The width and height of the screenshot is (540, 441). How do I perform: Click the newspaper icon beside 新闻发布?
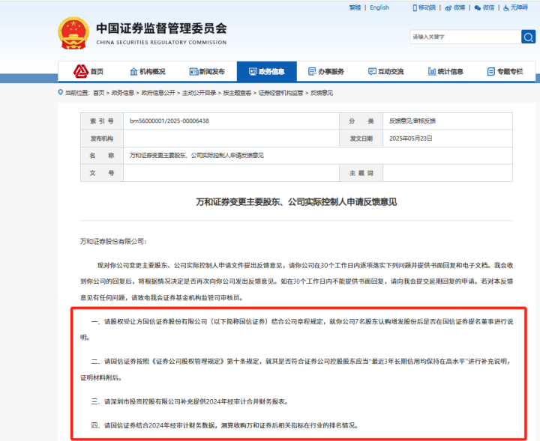coord(193,71)
